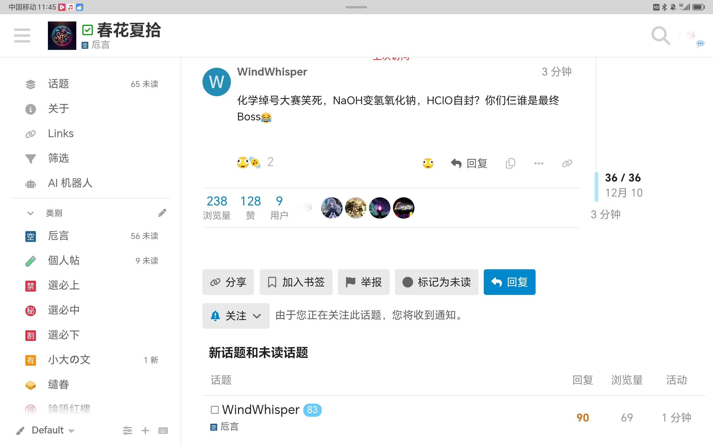Open post's three-dot more actions
The width and height of the screenshot is (713, 446).
click(x=539, y=163)
